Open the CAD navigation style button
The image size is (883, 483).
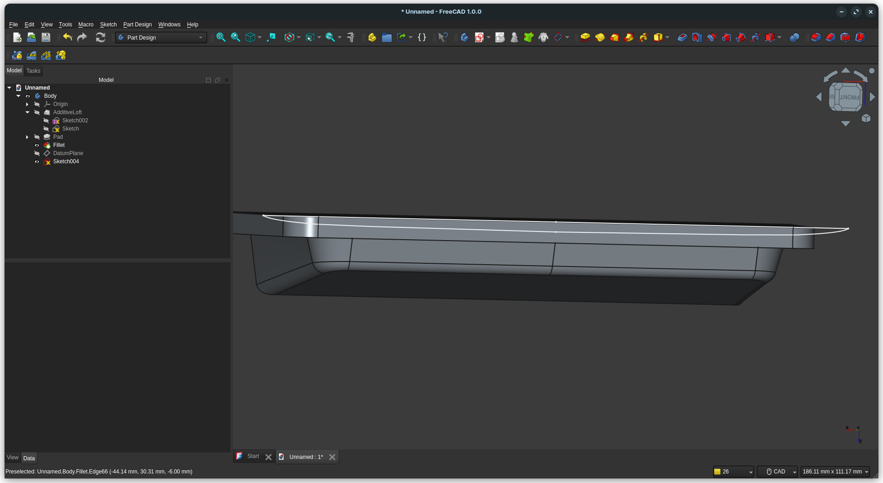click(776, 472)
